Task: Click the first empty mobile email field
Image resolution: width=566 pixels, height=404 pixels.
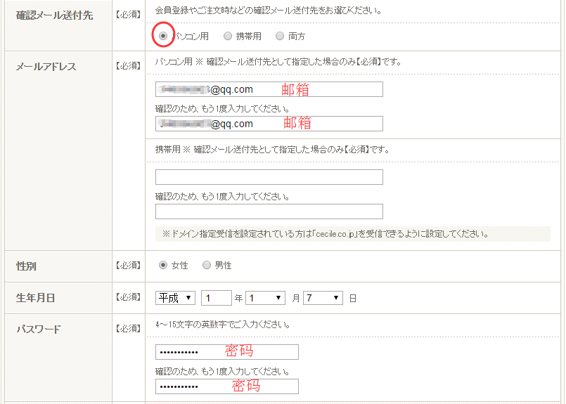Action: tap(269, 177)
